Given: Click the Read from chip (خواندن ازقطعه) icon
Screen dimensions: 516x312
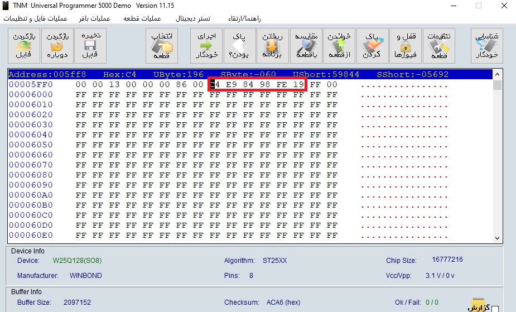Looking at the screenshot, I should click(339, 45).
